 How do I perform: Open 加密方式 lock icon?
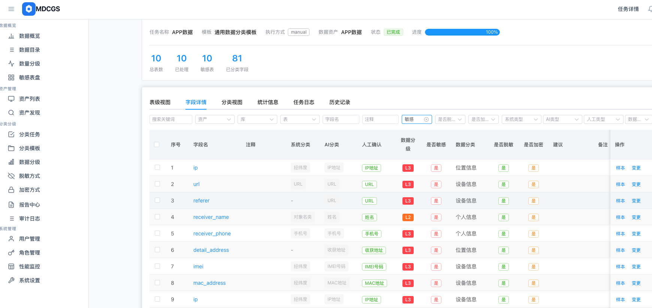[11, 190]
